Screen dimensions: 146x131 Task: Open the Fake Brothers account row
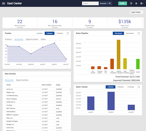[37, 112]
